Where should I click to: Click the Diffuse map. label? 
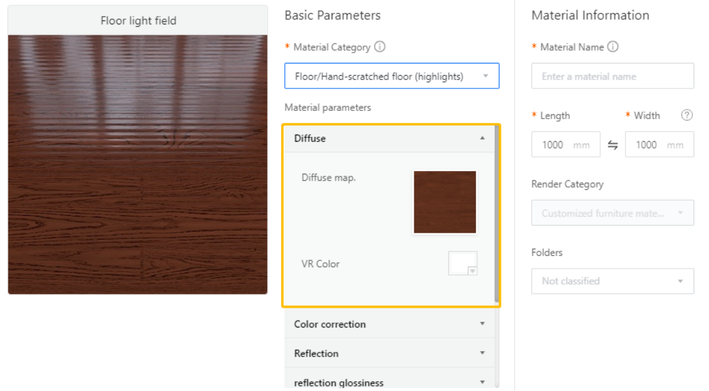[x=329, y=178]
